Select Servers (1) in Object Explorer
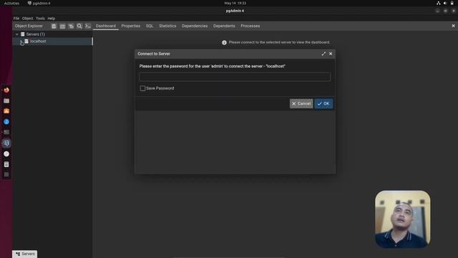This screenshot has width=458, height=258. click(35, 34)
